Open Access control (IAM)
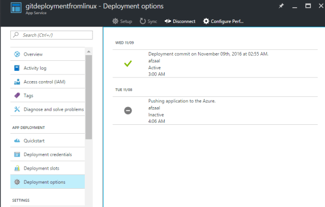 47,82
